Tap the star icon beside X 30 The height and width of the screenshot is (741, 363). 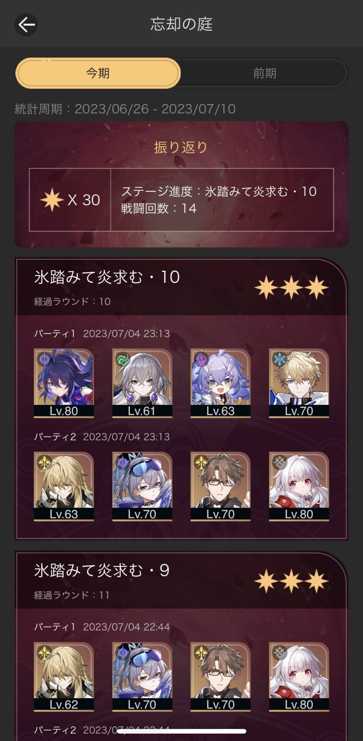pyautogui.click(x=52, y=200)
